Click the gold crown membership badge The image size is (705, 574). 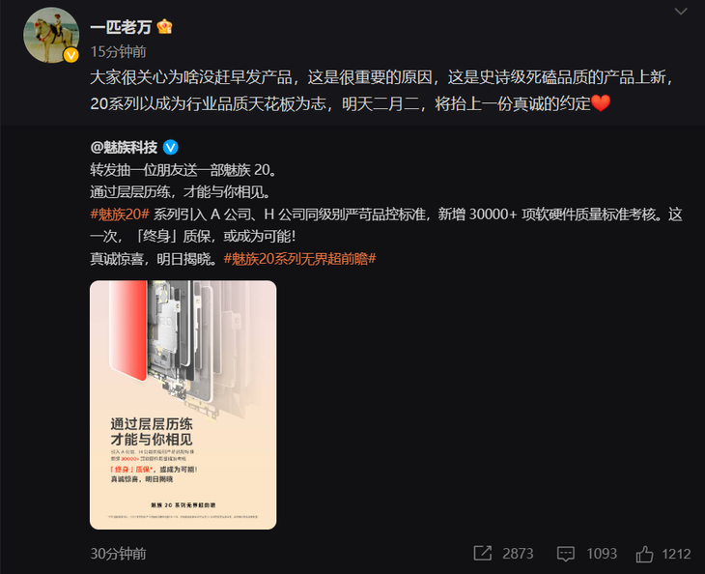164,27
